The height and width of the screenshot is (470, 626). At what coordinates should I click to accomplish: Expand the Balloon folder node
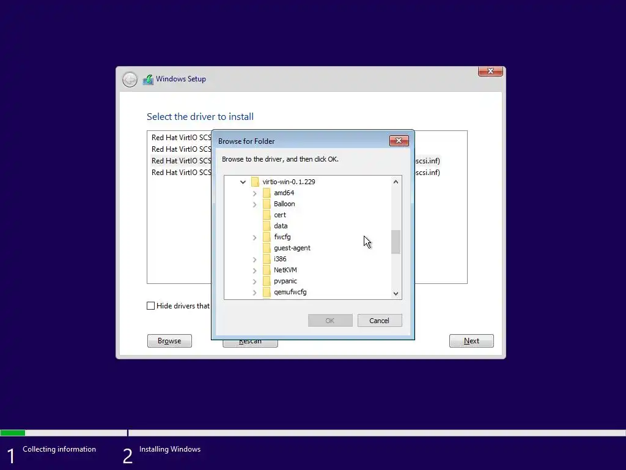tap(255, 204)
